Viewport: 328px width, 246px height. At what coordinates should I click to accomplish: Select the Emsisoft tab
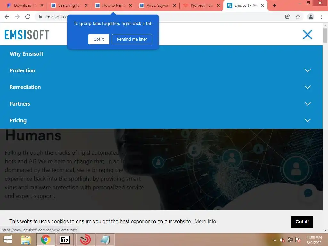point(245,5)
